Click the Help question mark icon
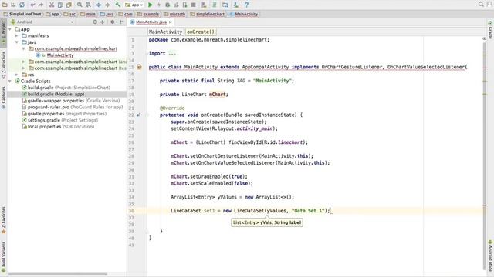Viewport: 494px width, 277px height. (247, 5)
